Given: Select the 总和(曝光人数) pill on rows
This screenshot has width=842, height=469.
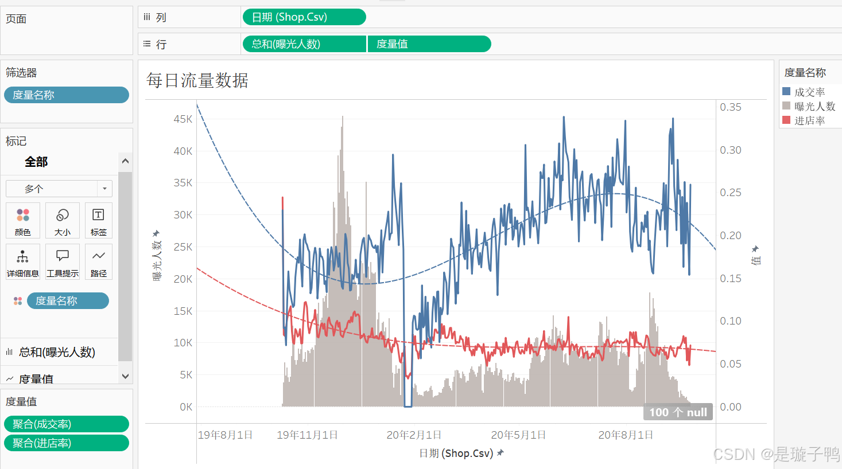Looking at the screenshot, I should pos(304,44).
